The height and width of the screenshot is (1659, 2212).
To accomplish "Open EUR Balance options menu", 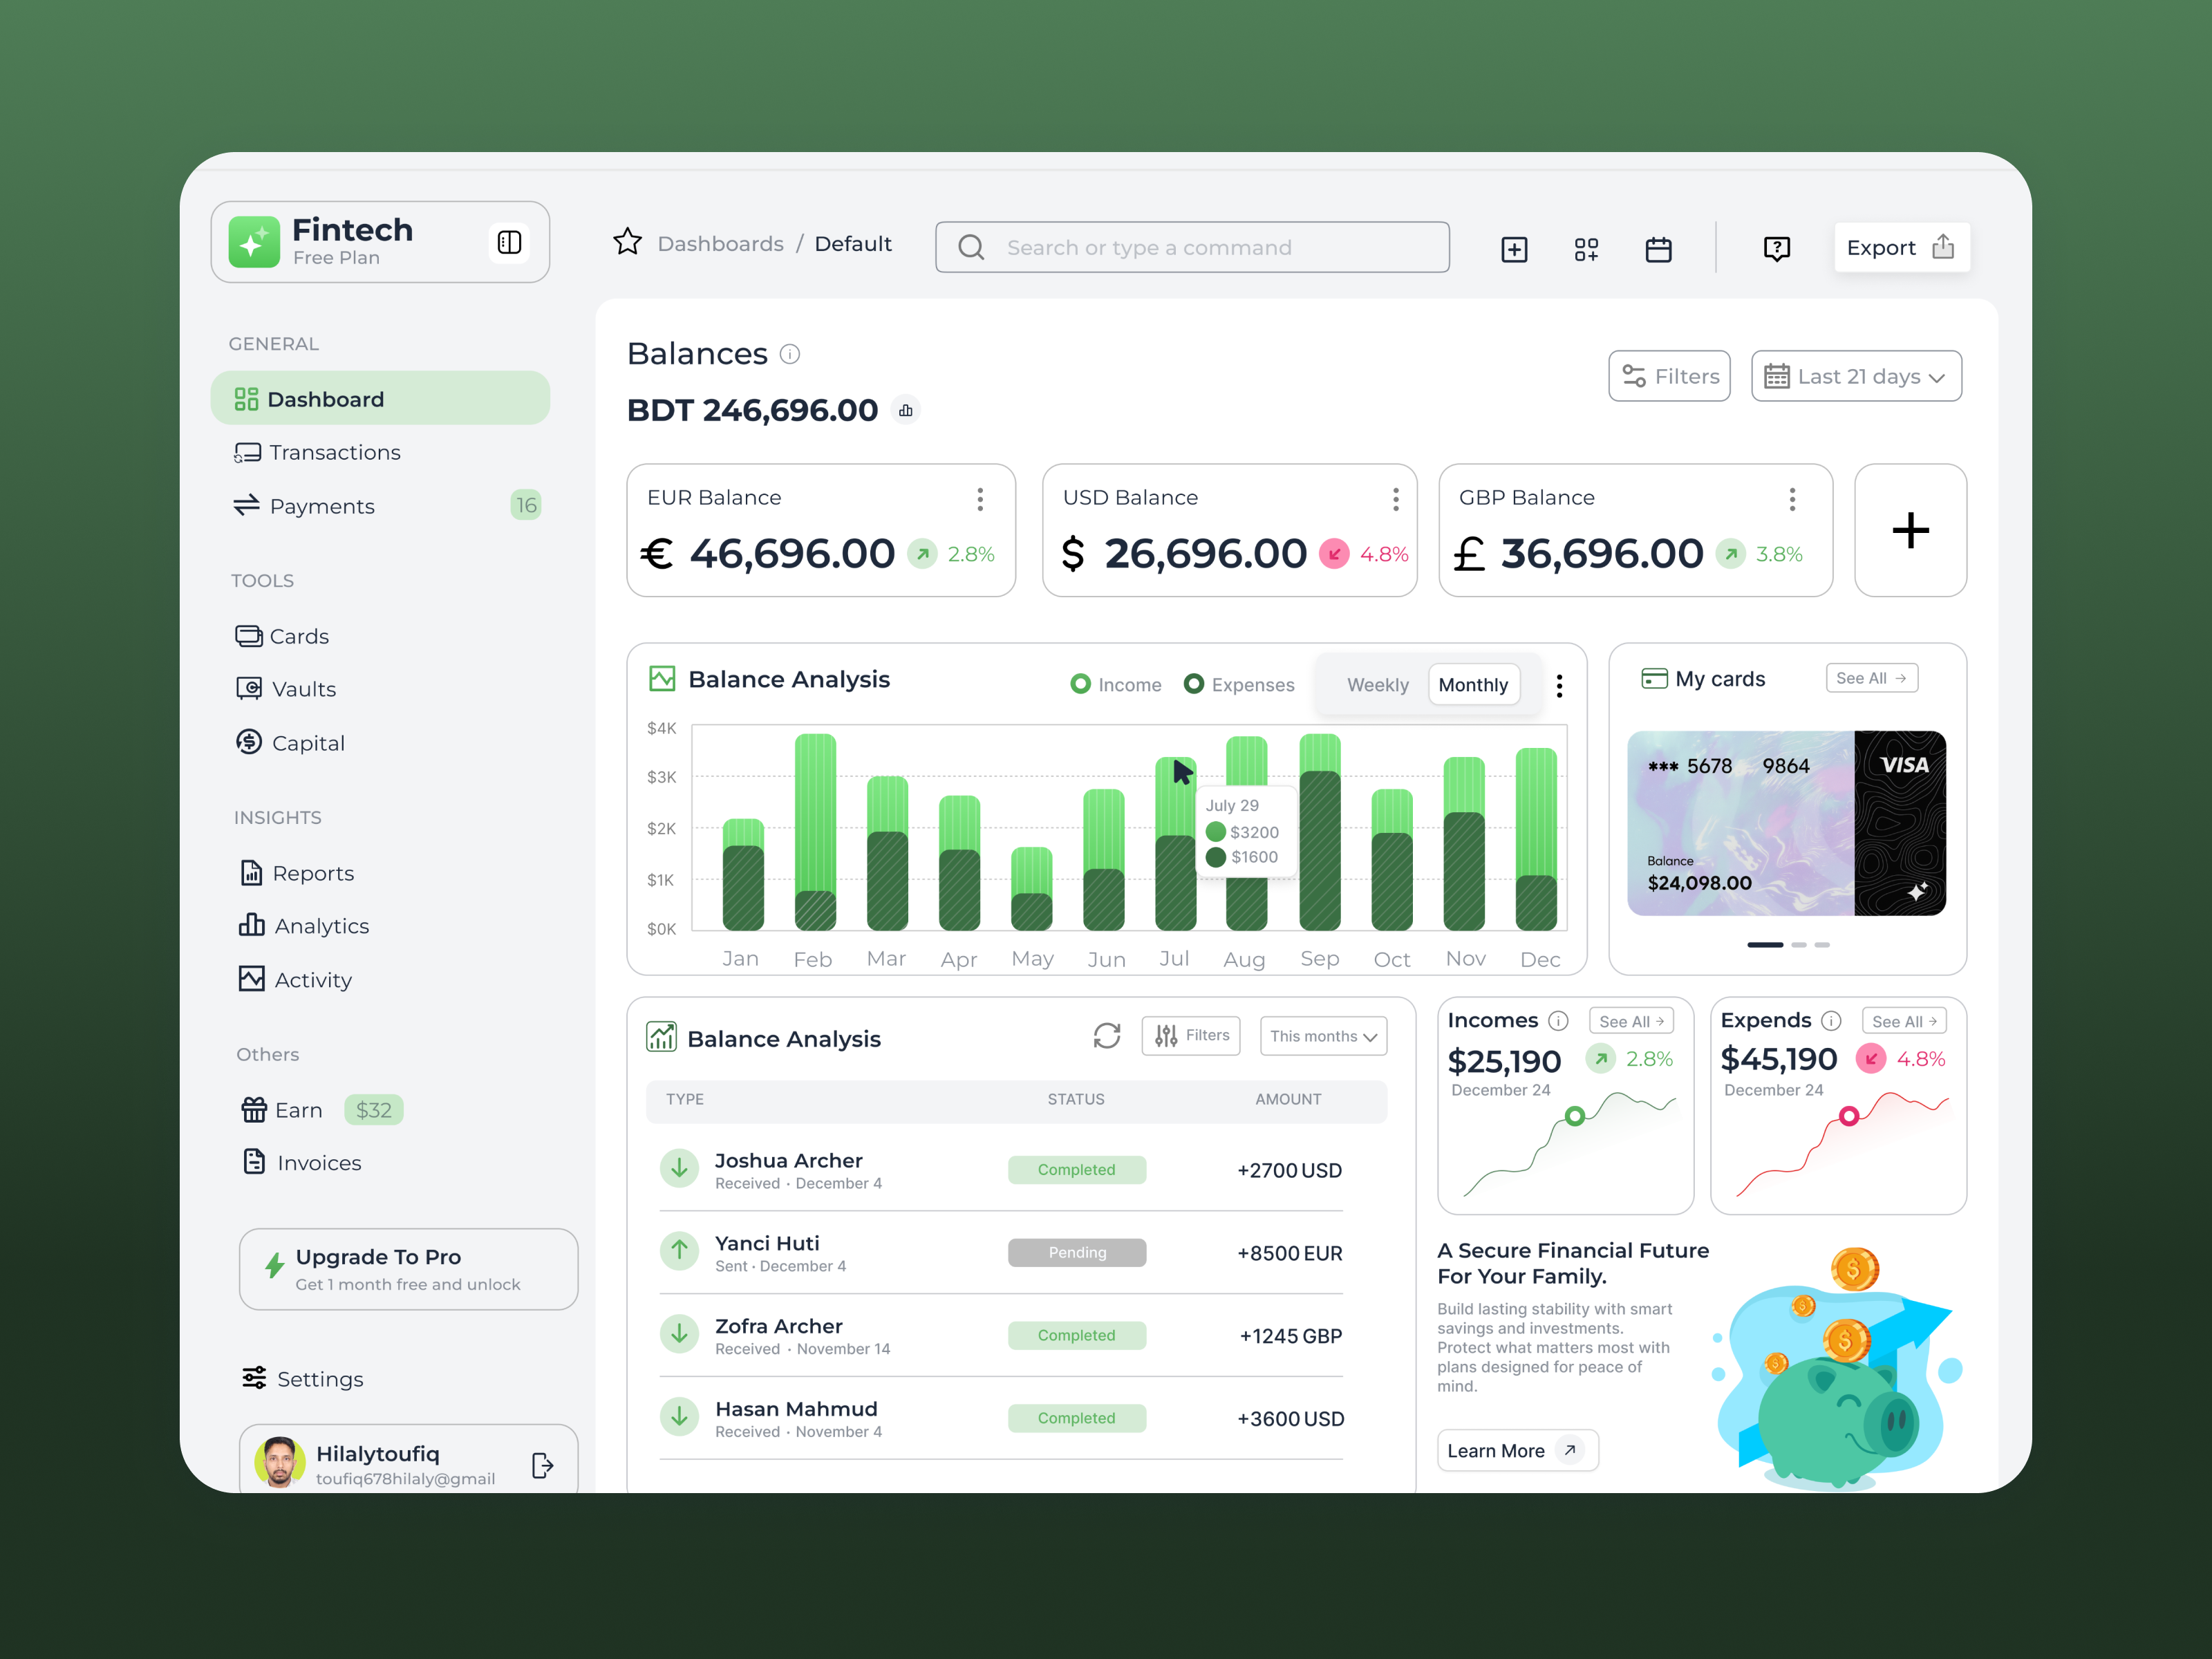I will coord(980,499).
